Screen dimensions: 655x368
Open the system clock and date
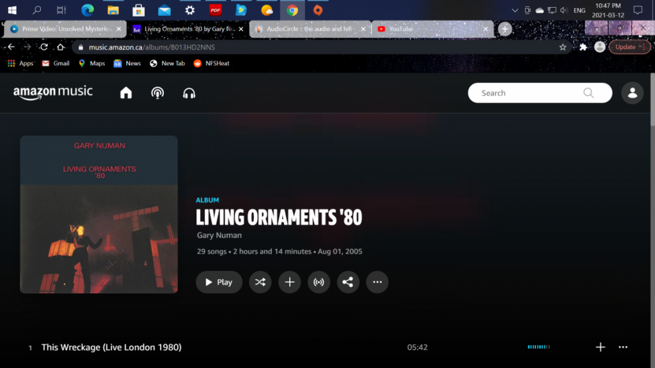point(608,10)
